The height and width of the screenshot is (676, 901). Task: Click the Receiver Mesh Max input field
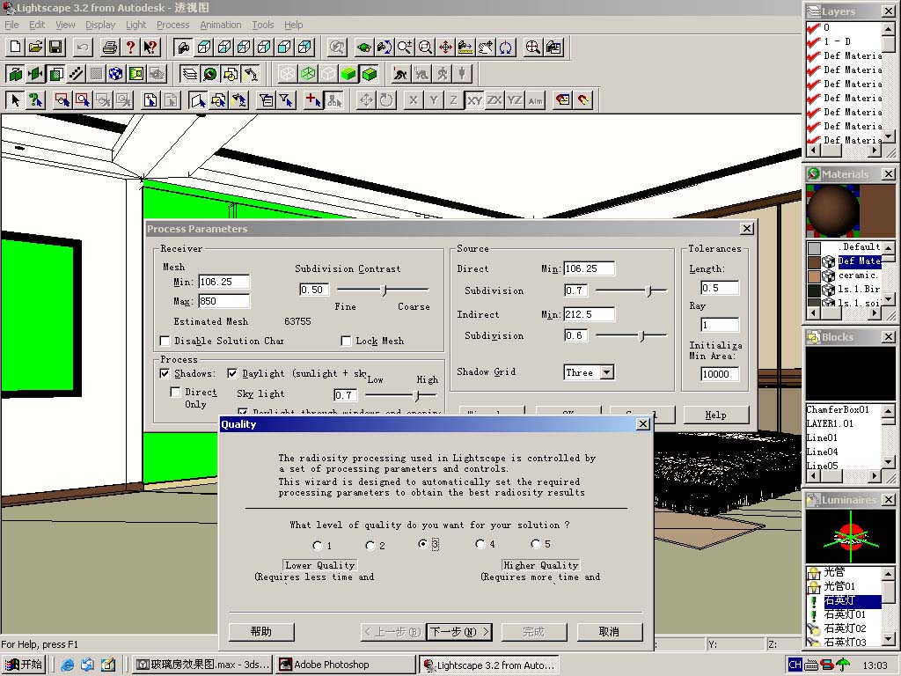pos(224,301)
